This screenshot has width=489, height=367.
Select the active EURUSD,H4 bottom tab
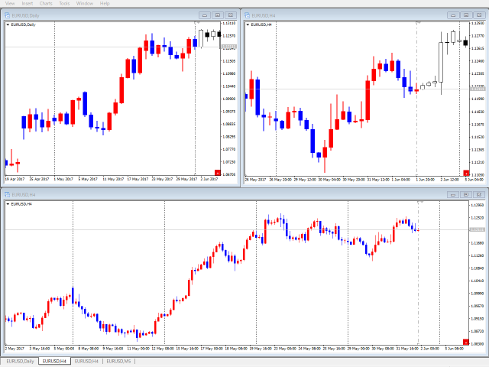click(54, 361)
